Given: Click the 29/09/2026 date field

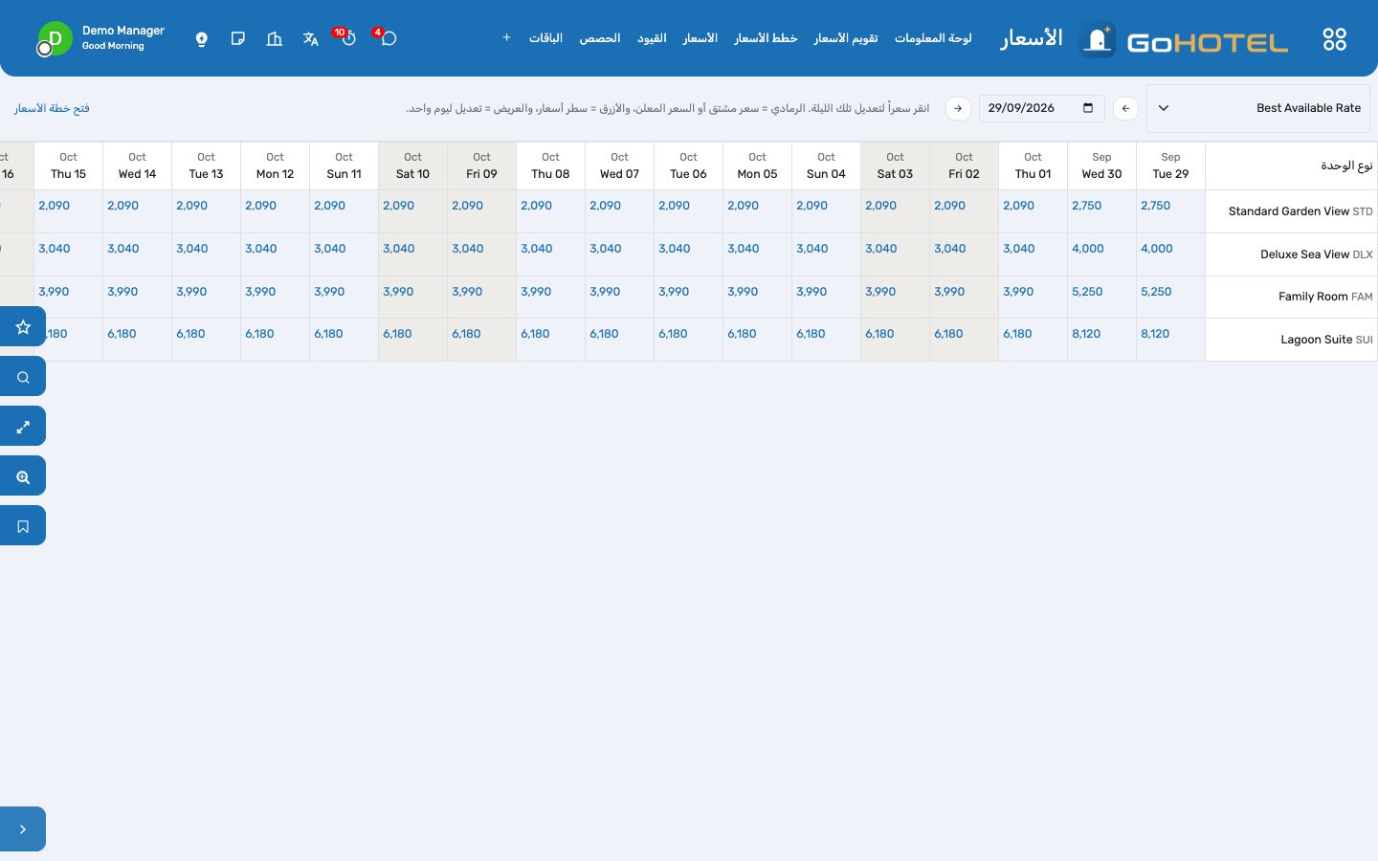Looking at the screenshot, I should [x=1041, y=108].
